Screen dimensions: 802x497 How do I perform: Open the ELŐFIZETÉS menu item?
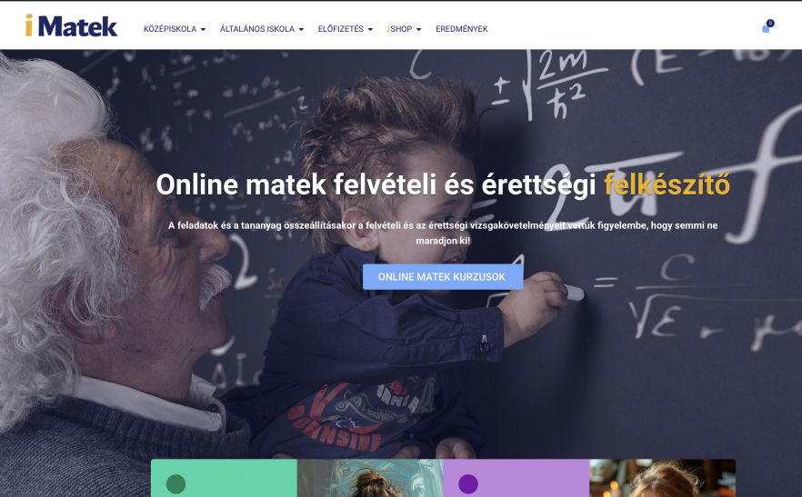click(346, 29)
